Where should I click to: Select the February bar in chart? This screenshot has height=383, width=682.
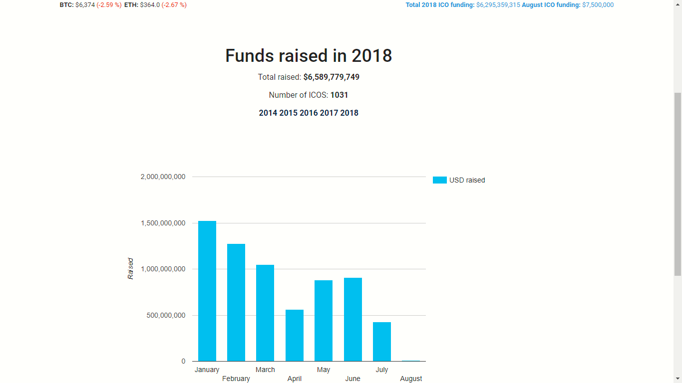pos(236,303)
